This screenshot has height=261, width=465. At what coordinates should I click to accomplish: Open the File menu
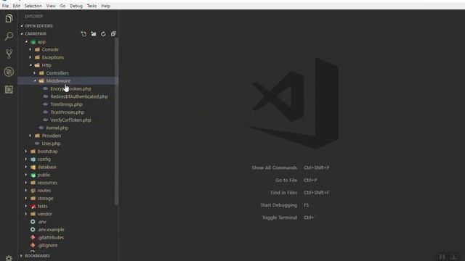(5, 6)
